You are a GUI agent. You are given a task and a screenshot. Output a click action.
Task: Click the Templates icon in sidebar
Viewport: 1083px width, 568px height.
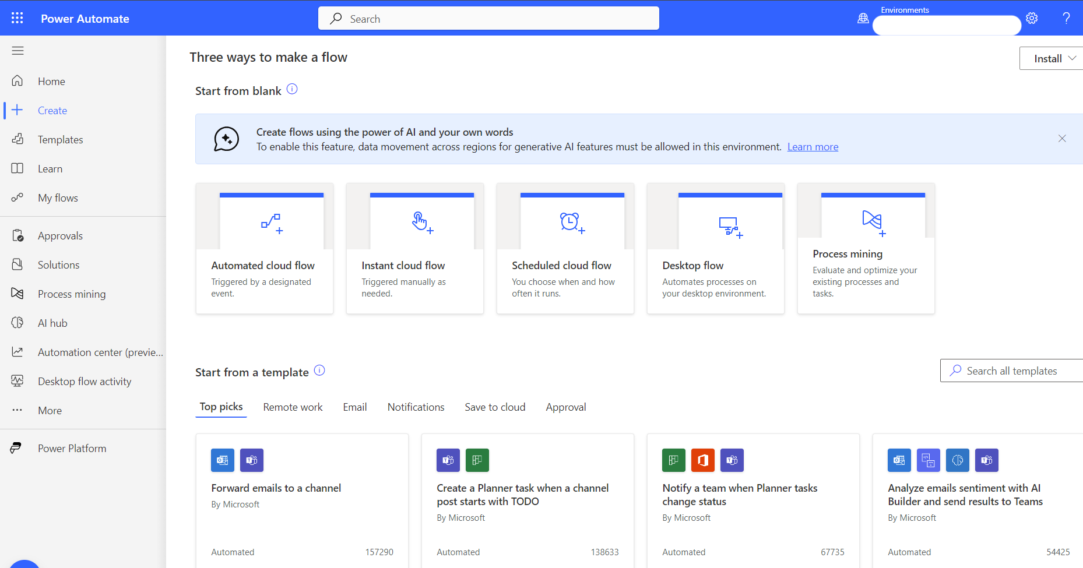pos(17,139)
